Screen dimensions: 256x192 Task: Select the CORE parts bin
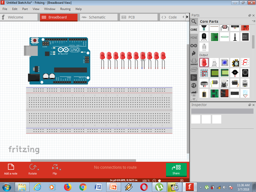[194, 30]
